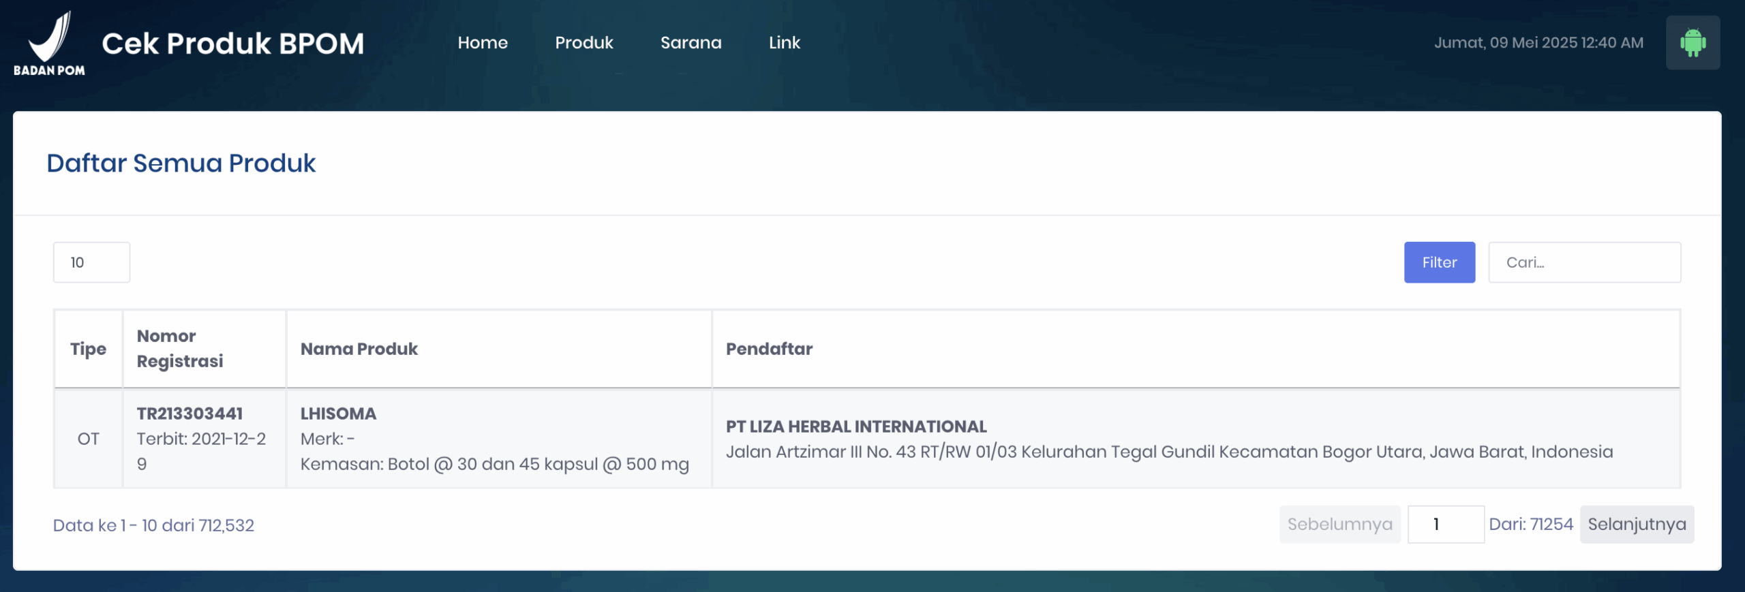Click the date and time display
Screen dimensions: 1745x592
[1538, 43]
